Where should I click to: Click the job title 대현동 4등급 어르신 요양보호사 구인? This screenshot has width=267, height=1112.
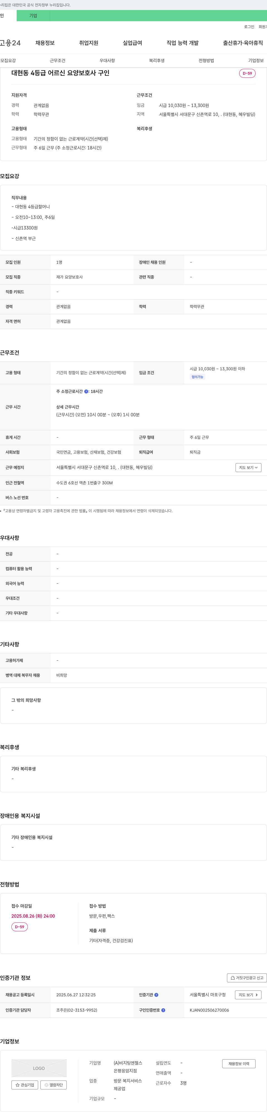[60, 73]
